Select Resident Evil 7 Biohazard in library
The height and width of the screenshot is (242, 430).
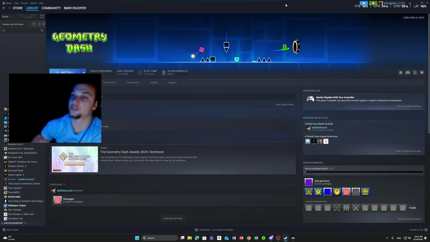[20, 149]
